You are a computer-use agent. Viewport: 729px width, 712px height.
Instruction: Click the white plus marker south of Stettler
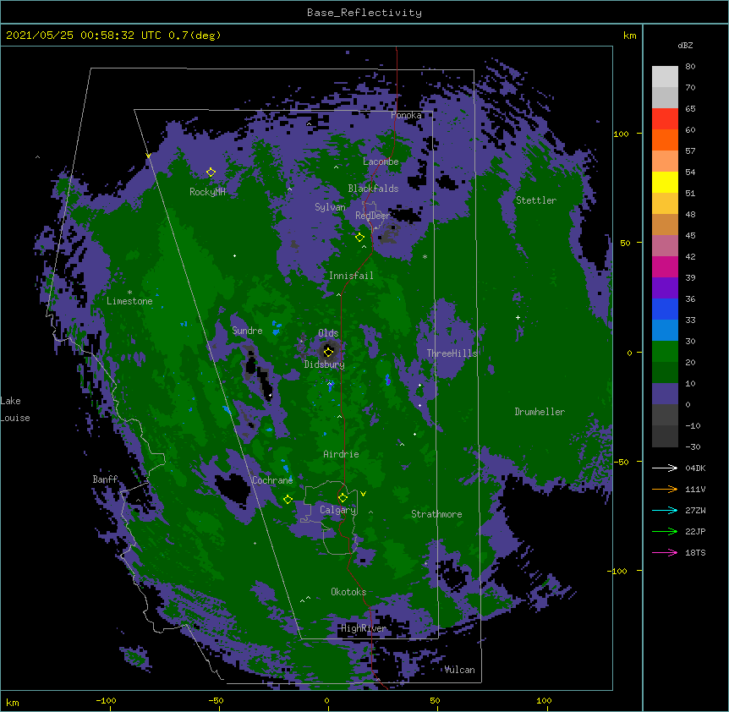click(518, 317)
